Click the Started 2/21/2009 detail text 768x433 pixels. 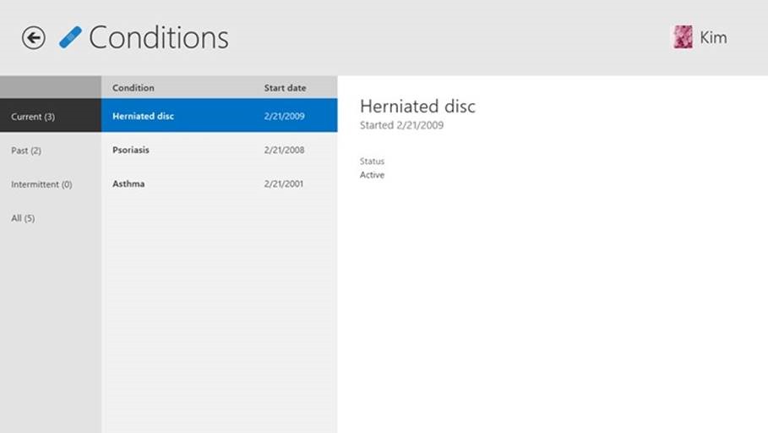[401, 125]
